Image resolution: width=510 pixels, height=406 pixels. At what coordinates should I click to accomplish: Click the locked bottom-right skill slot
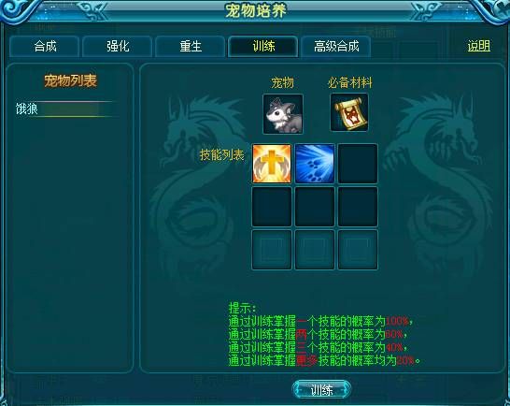[x=358, y=250]
